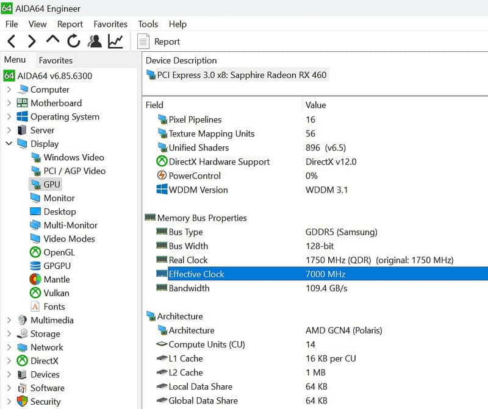Collapse the Display tree node

[9, 143]
